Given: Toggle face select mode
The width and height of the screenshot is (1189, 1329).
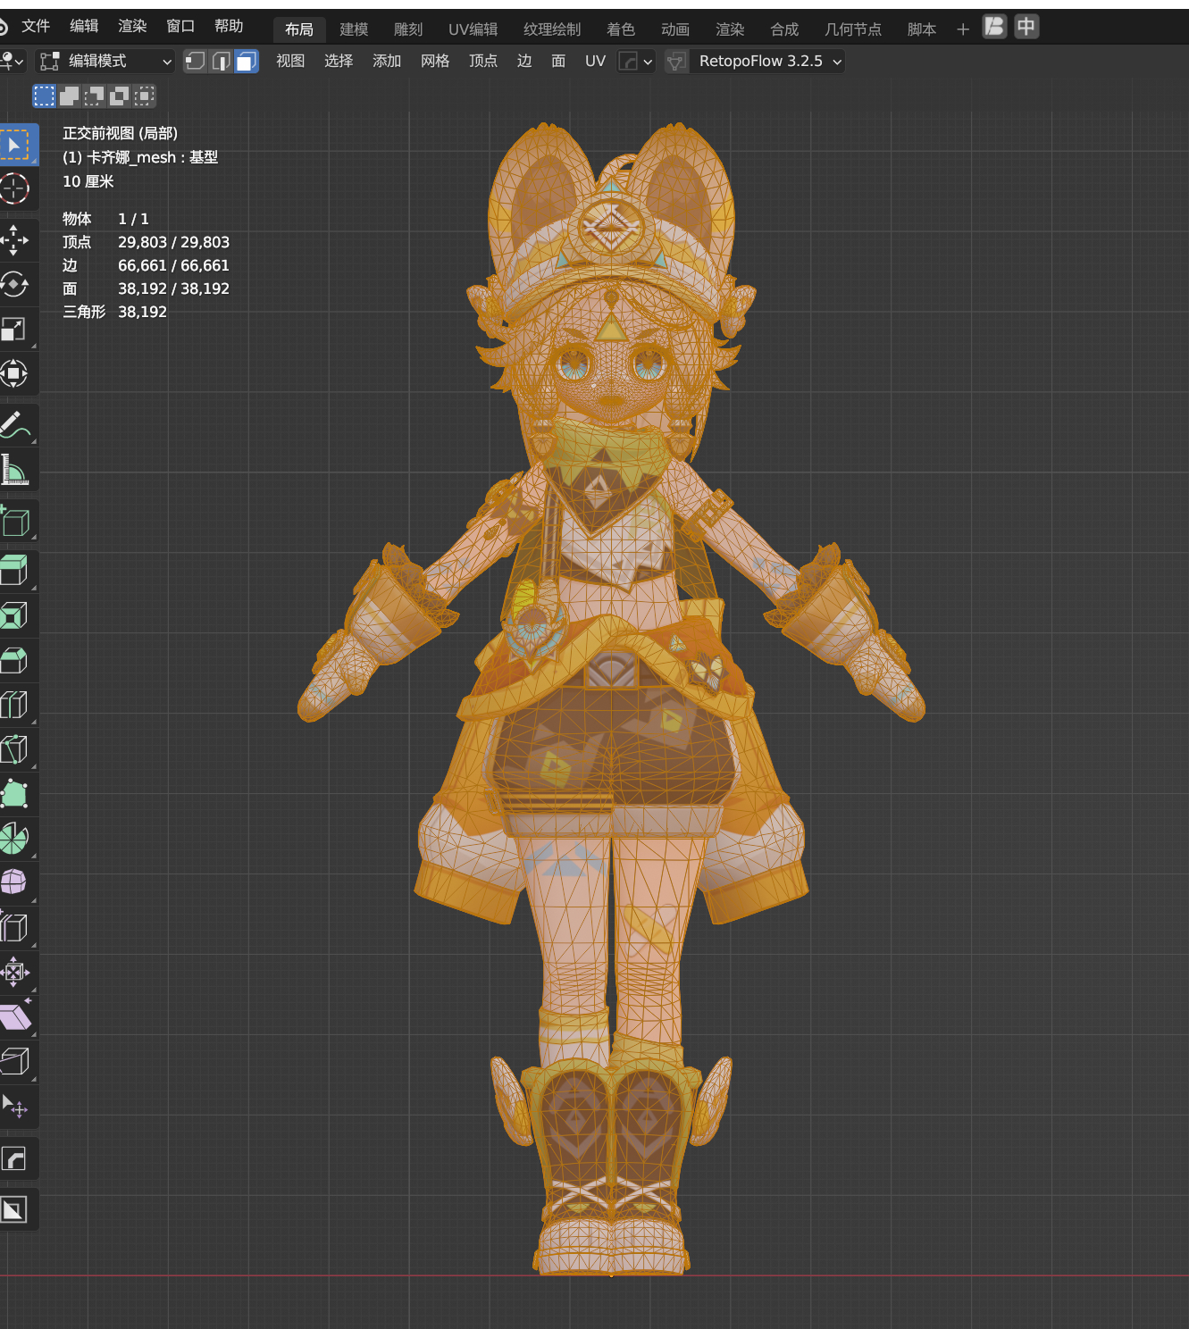Looking at the screenshot, I should 246,62.
